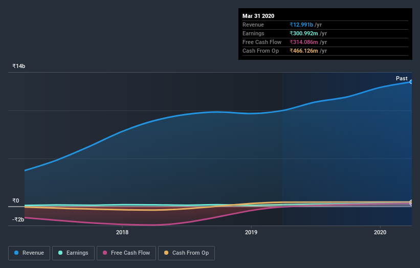Click the -₹2b y-axis label
Image resolution: width=420 pixels, height=268 pixels.
pos(18,219)
